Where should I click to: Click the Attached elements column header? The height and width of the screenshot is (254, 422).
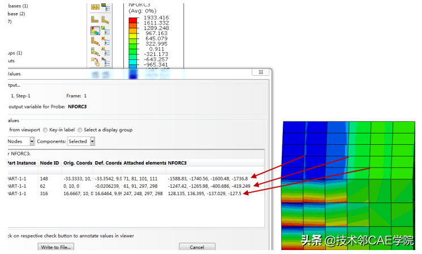click(144, 163)
